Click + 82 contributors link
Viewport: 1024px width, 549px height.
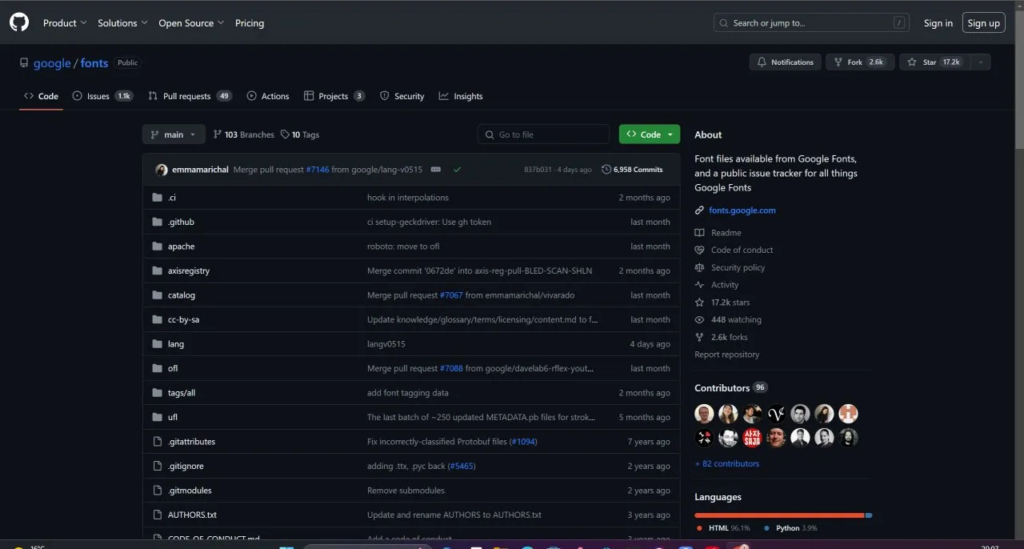click(727, 463)
